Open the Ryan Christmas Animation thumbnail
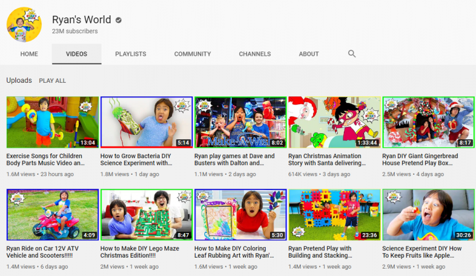The height and width of the screenshot is (276, 476). (x=335, y=122)
